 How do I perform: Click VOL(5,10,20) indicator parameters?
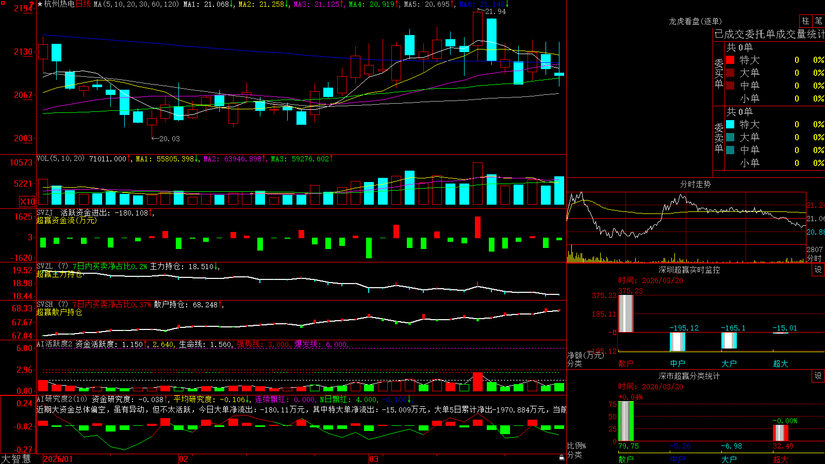[x=60, y=159]
